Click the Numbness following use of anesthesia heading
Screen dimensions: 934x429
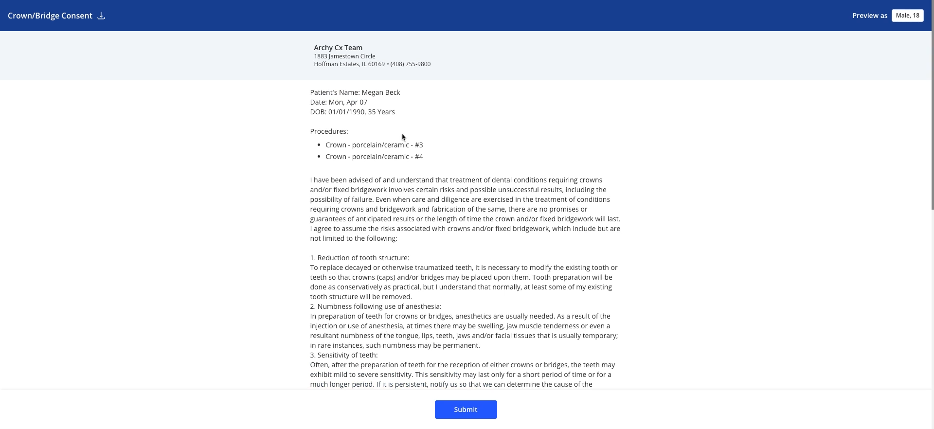click(x=376, y=306)
